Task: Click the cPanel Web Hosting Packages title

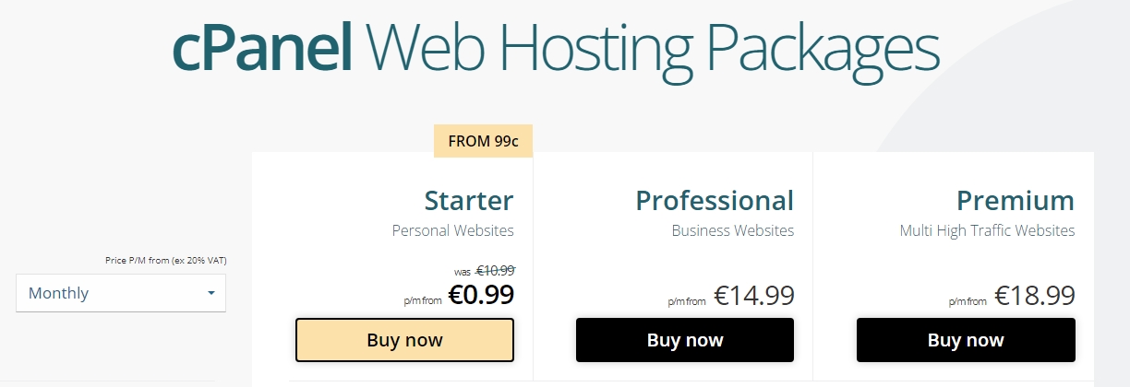Action: click(x=556, y=49)
